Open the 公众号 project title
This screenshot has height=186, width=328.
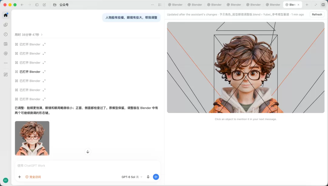tap(64, 5)
